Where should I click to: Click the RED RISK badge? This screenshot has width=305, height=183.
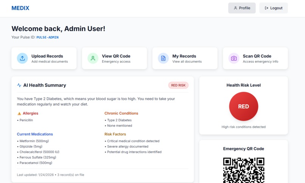[178, 85]
